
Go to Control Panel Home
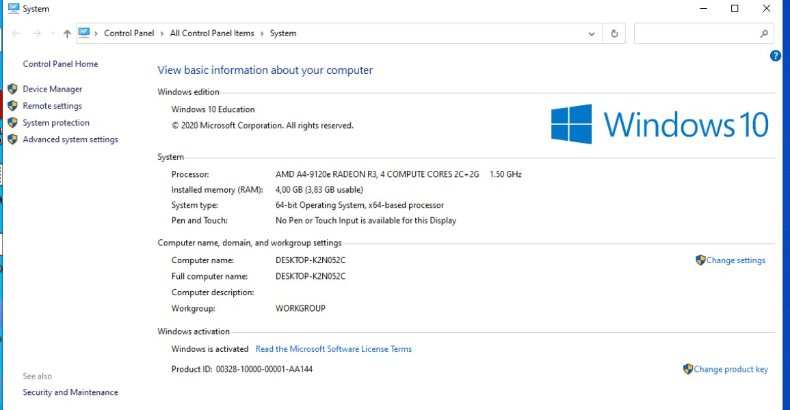click(x=60, y=64)
